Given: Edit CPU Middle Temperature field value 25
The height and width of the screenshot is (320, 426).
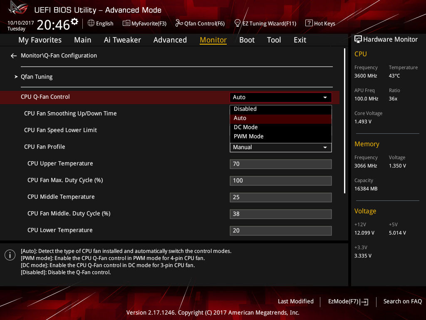Looking at the screenshot, I should click(280, 197).
